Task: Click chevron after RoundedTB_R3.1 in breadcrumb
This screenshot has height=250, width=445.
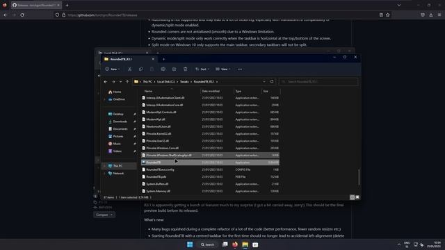Action: (x=217, y=82)
